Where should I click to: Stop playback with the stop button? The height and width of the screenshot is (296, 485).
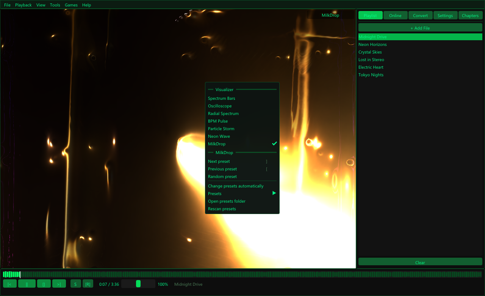(44, 284)
